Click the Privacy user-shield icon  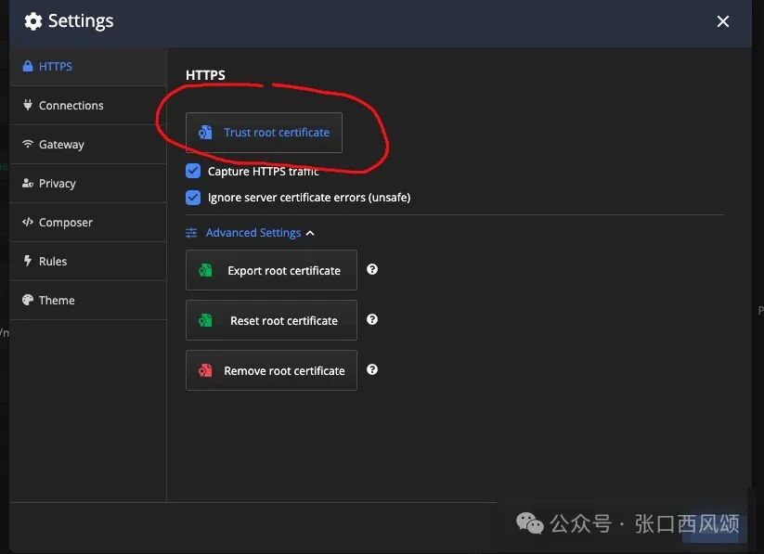pyautogui.click(x=28, y=184)
